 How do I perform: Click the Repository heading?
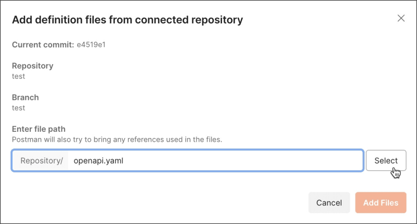click(32, 66)
